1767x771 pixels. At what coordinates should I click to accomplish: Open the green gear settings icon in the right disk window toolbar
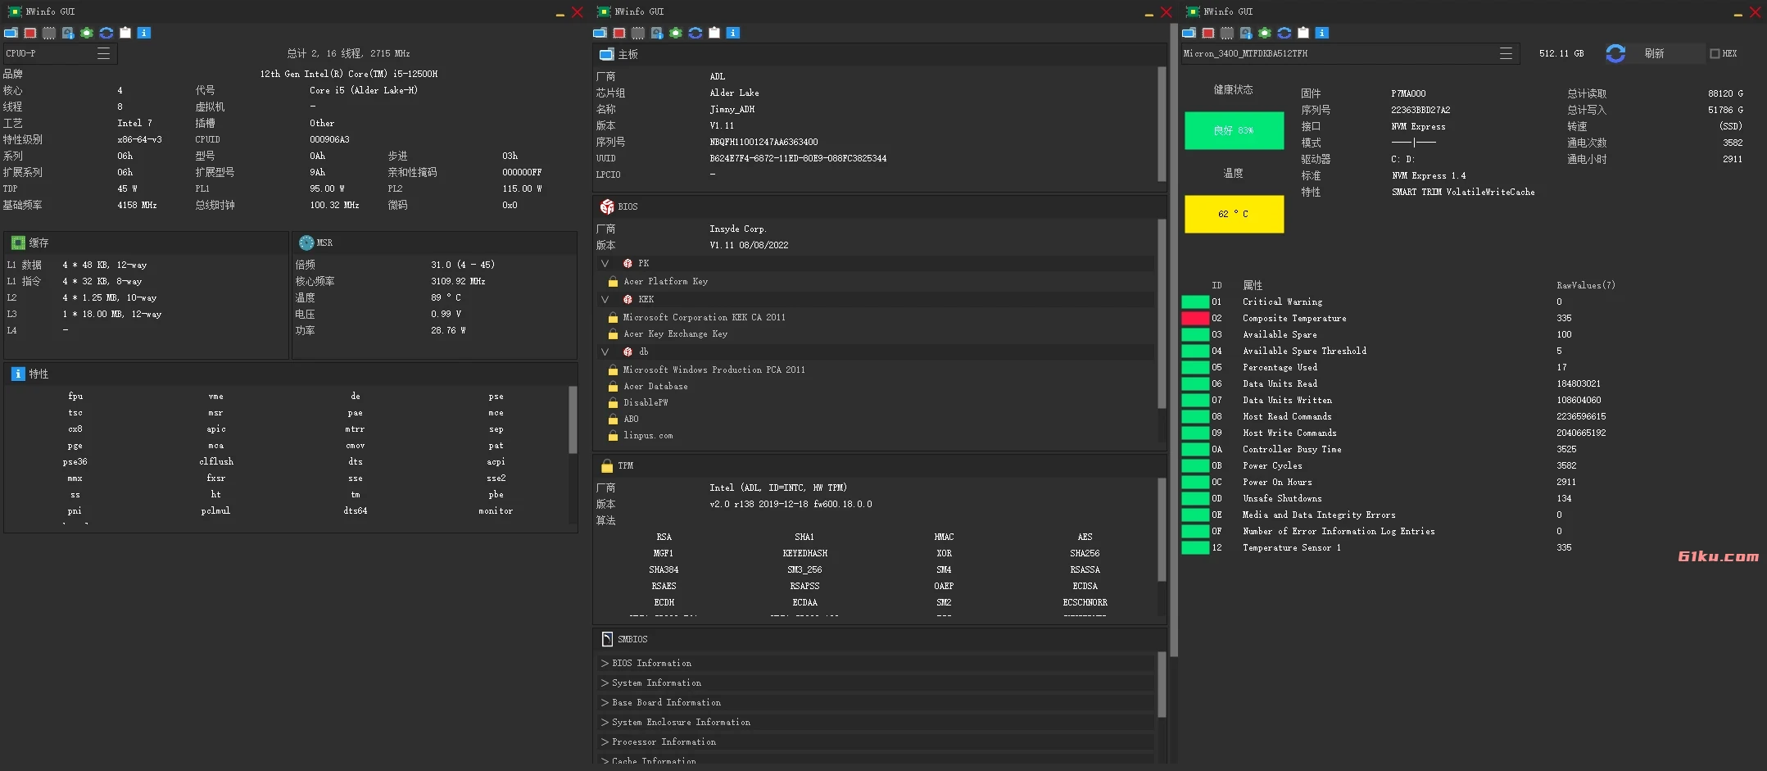tap(1265, 33)
